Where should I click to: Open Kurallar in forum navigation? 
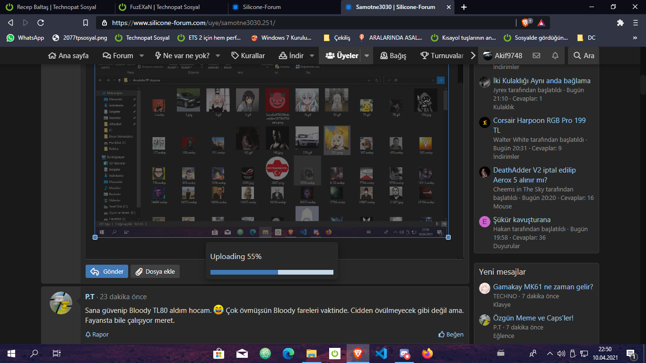[x=248, y=56]
